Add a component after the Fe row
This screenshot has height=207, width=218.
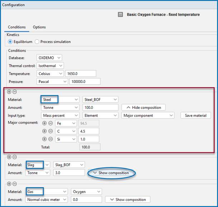[44, 123]
